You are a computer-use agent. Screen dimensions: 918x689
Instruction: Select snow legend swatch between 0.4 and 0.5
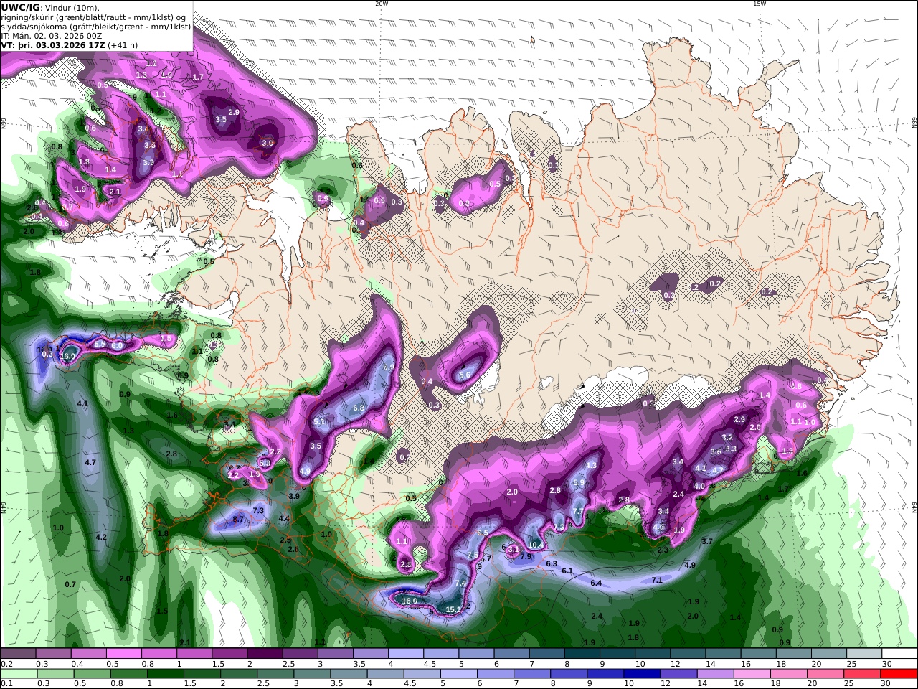(88, 653)
